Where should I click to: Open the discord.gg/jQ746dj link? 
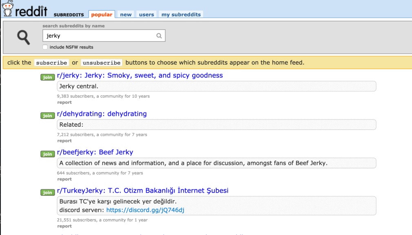(145, 210)
